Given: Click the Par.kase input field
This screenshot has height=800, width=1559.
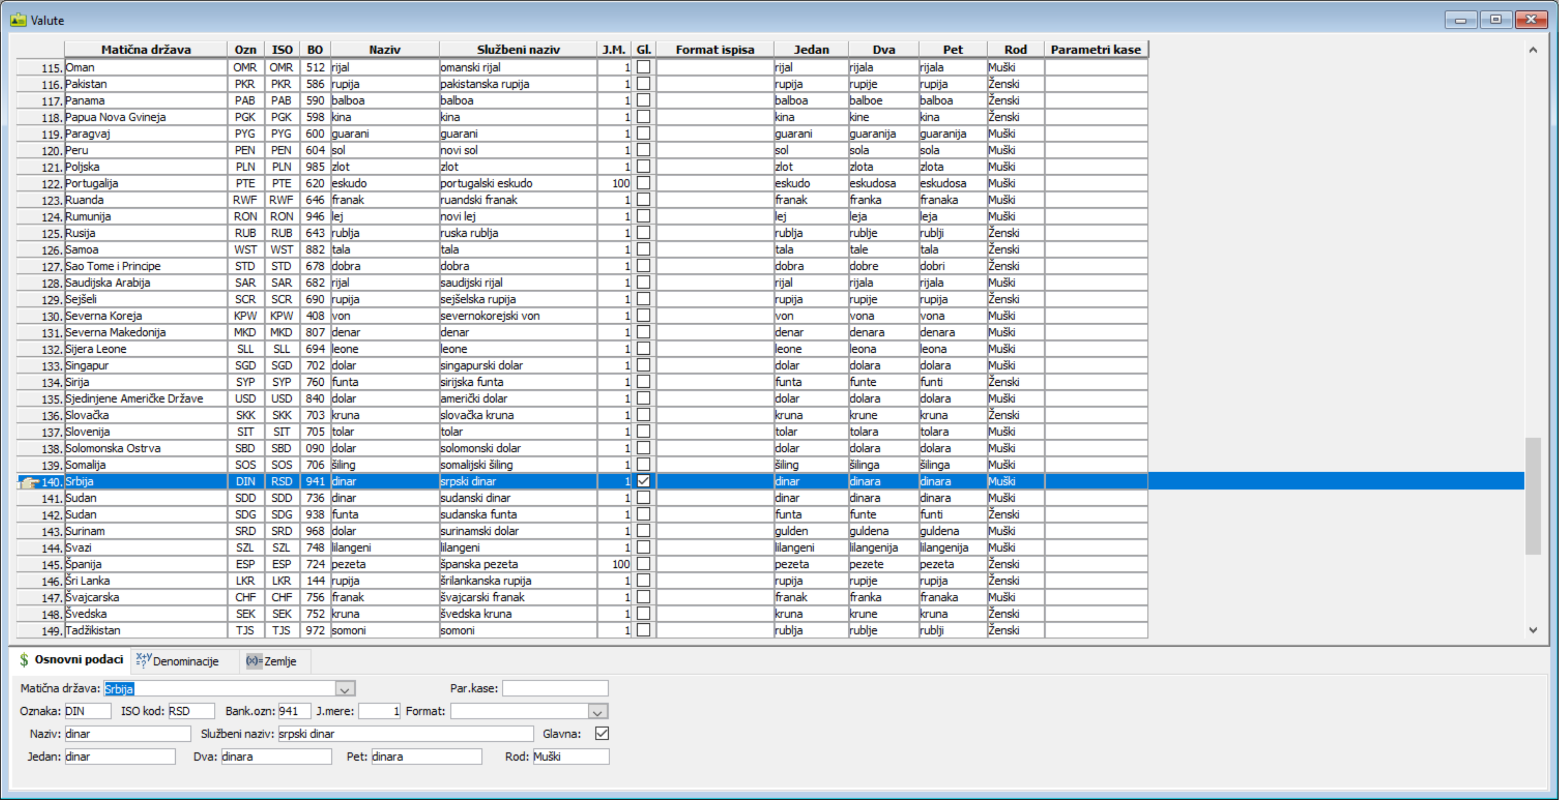Looking at the screenshot, I should pos(555,689).
